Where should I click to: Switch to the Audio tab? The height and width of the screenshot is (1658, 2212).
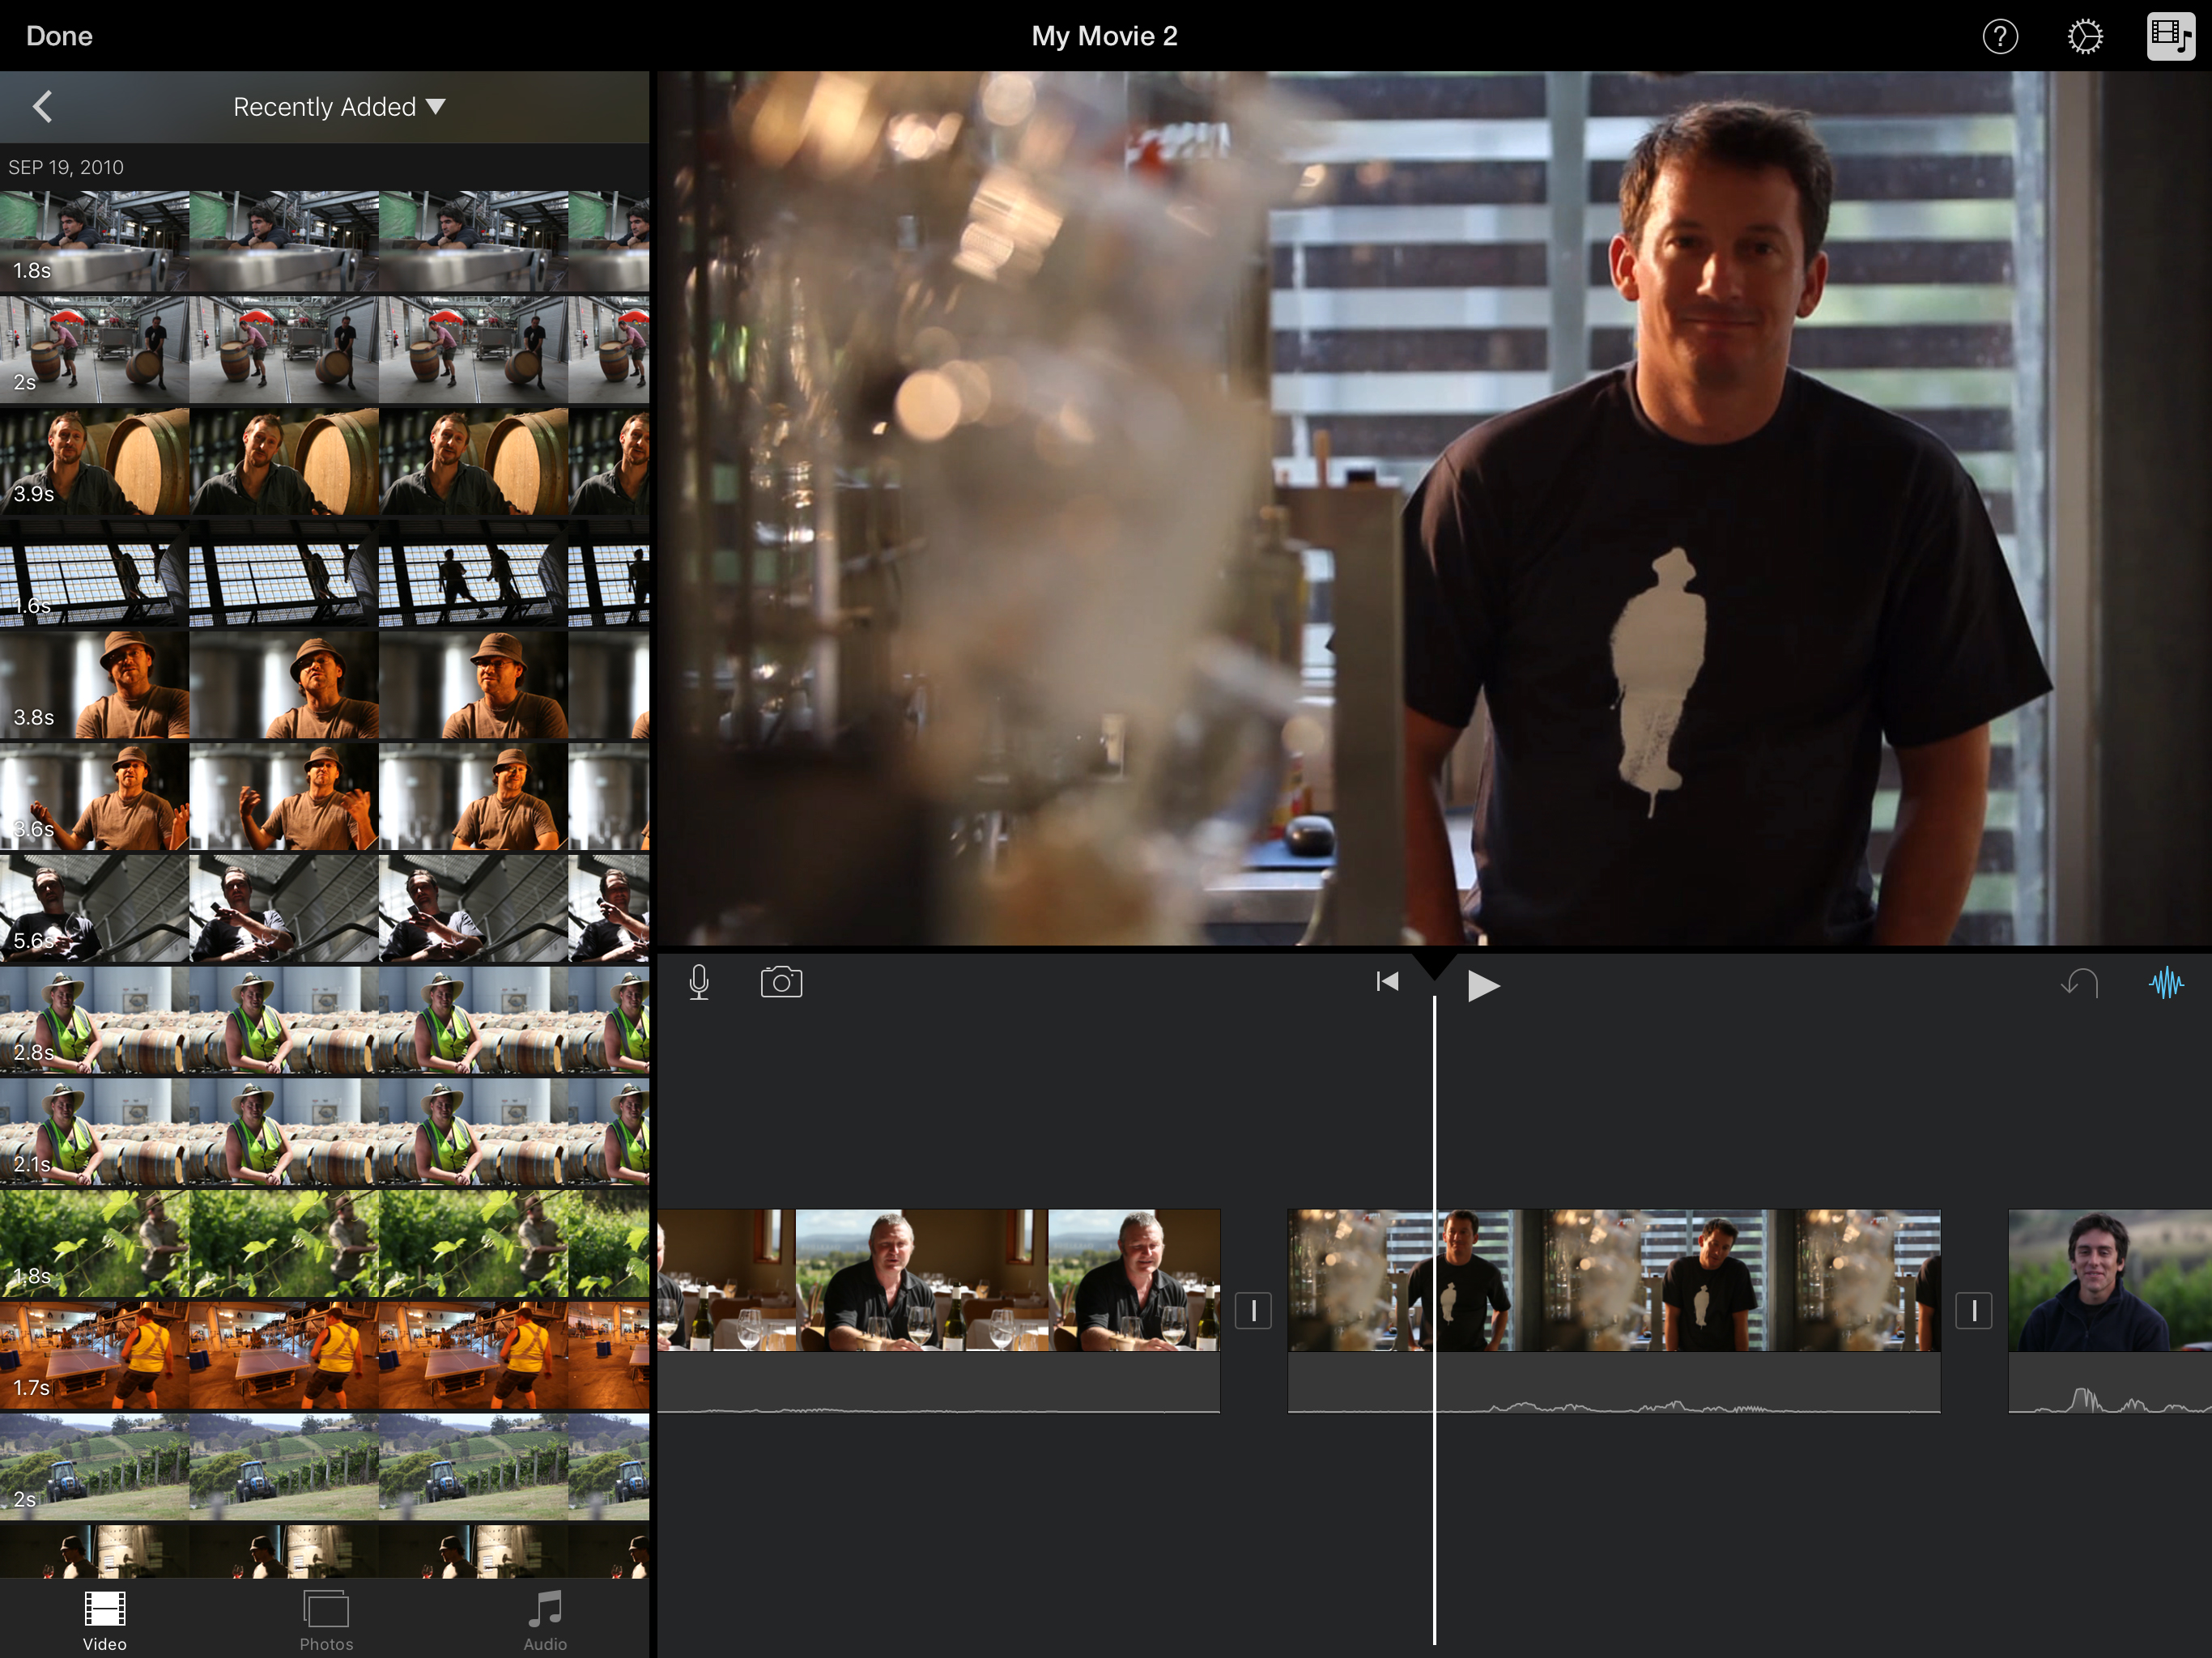pos(545,1620)
